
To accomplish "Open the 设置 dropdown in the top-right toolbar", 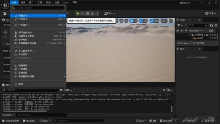I will coord(211,13).
